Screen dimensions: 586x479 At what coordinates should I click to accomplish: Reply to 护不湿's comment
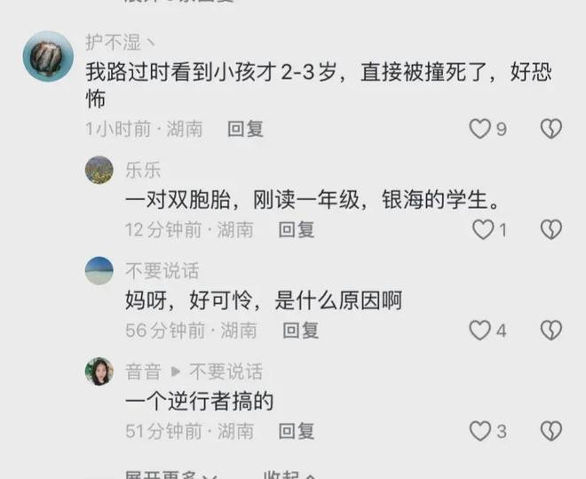tap(246, 129)
